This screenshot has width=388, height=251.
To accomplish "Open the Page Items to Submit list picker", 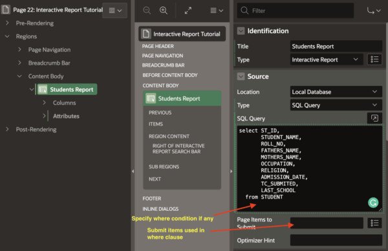I will pos(374,223).
